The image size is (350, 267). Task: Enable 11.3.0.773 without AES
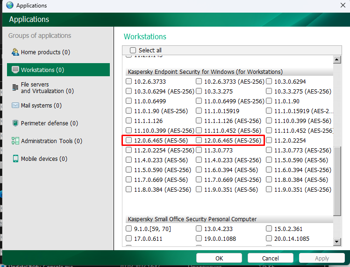[199, 150]
